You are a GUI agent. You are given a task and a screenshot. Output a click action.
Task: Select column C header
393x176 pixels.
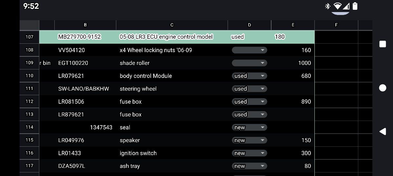pos(172,25)
